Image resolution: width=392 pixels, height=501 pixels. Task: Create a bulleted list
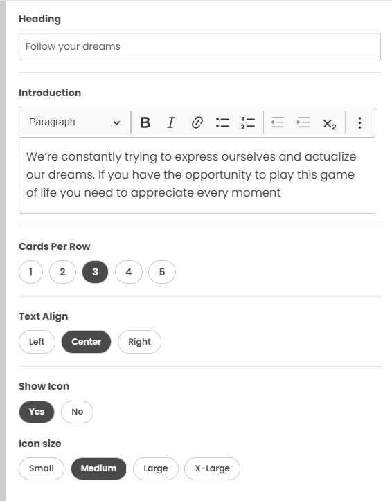(x=222, y=122)
